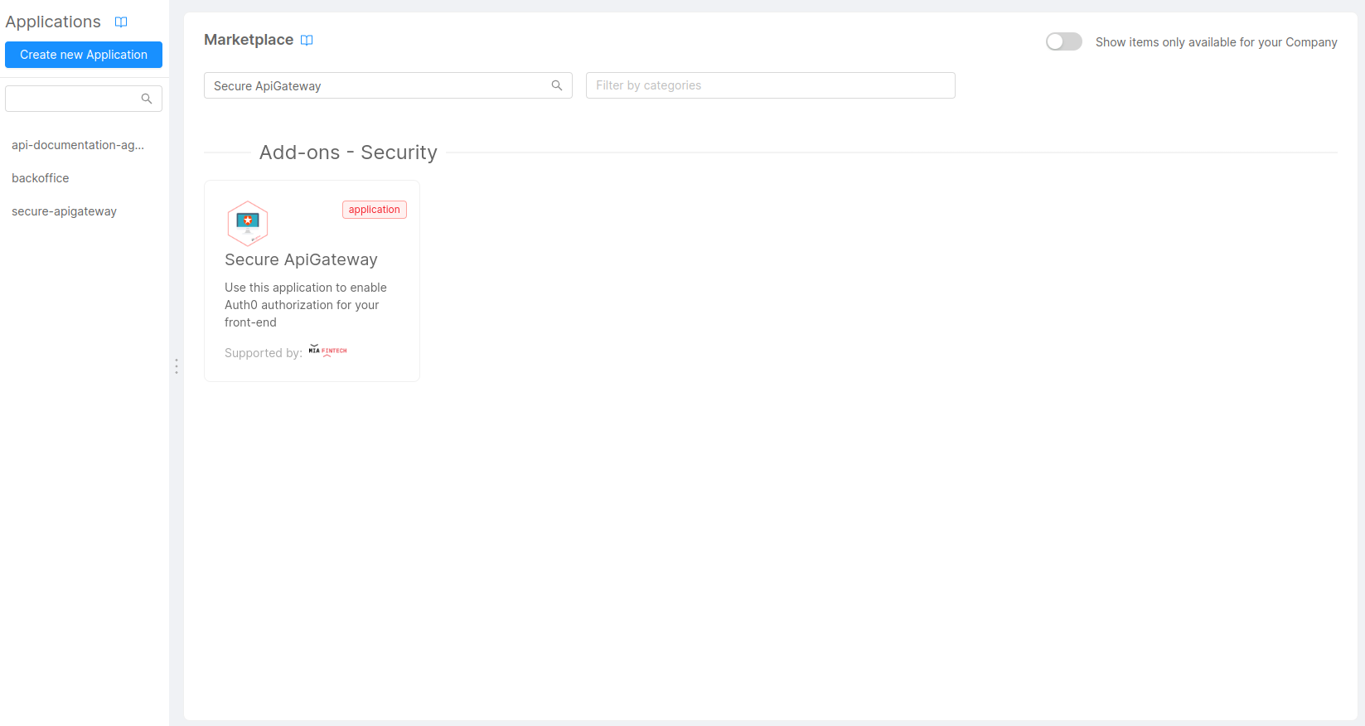
Task: Click the sidebar vertical-dots handle
Action: point(177,366)
